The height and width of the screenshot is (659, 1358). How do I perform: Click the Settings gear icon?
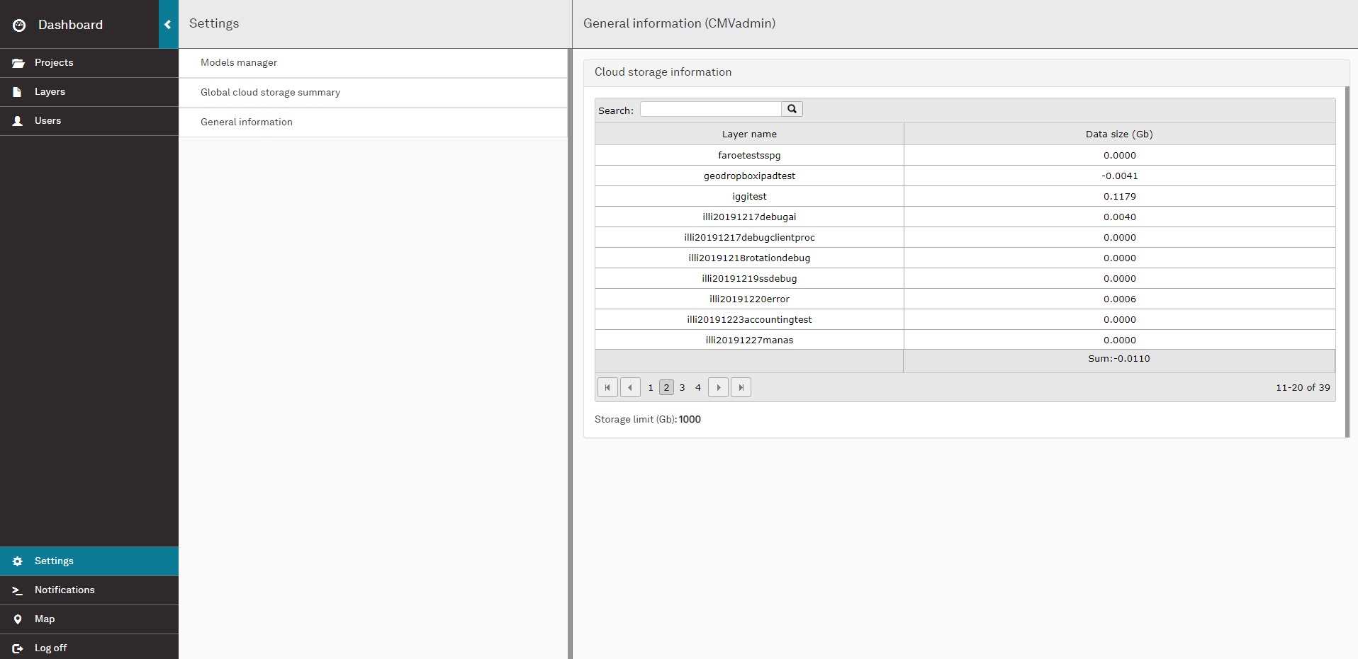18,561
